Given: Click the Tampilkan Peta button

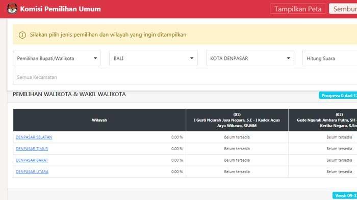Looking at the screenshot, I should click(298, 9).
